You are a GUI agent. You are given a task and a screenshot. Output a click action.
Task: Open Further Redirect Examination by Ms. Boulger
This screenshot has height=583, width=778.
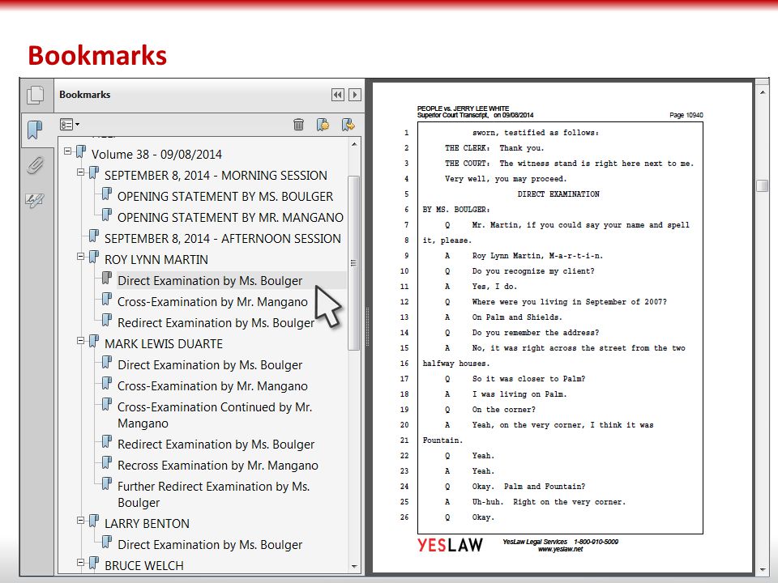213,494
